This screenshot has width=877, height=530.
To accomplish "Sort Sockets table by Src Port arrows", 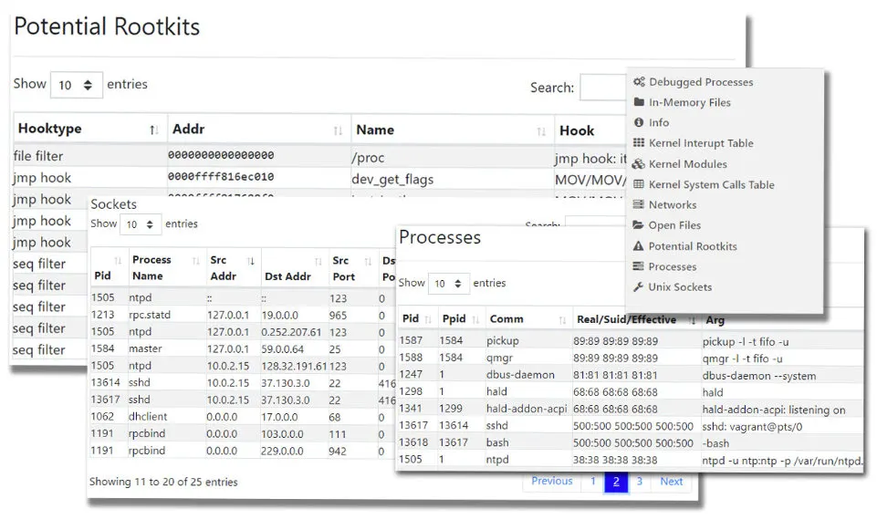I will point(368,261).
